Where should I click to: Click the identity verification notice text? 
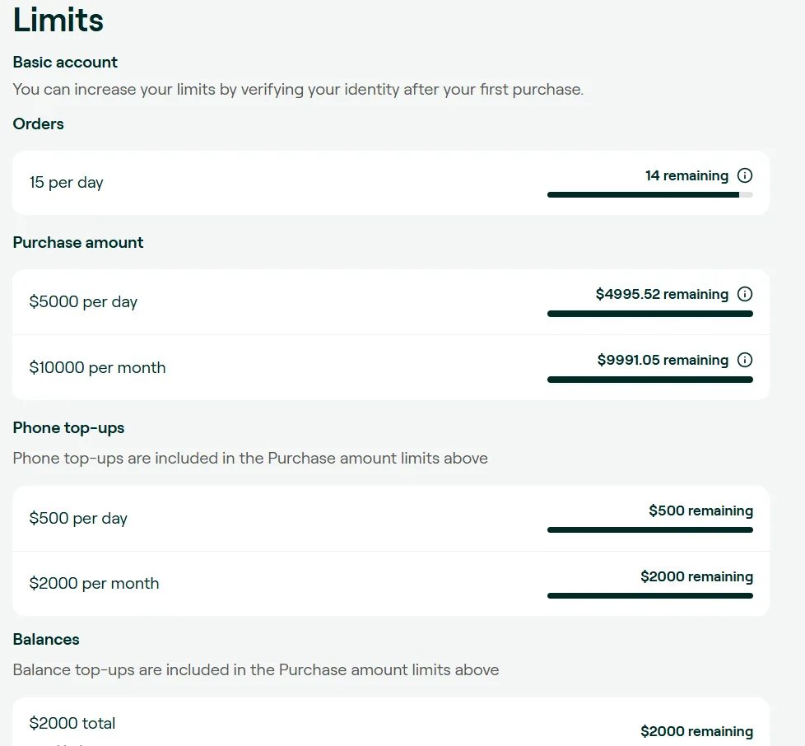coord(298,89)
